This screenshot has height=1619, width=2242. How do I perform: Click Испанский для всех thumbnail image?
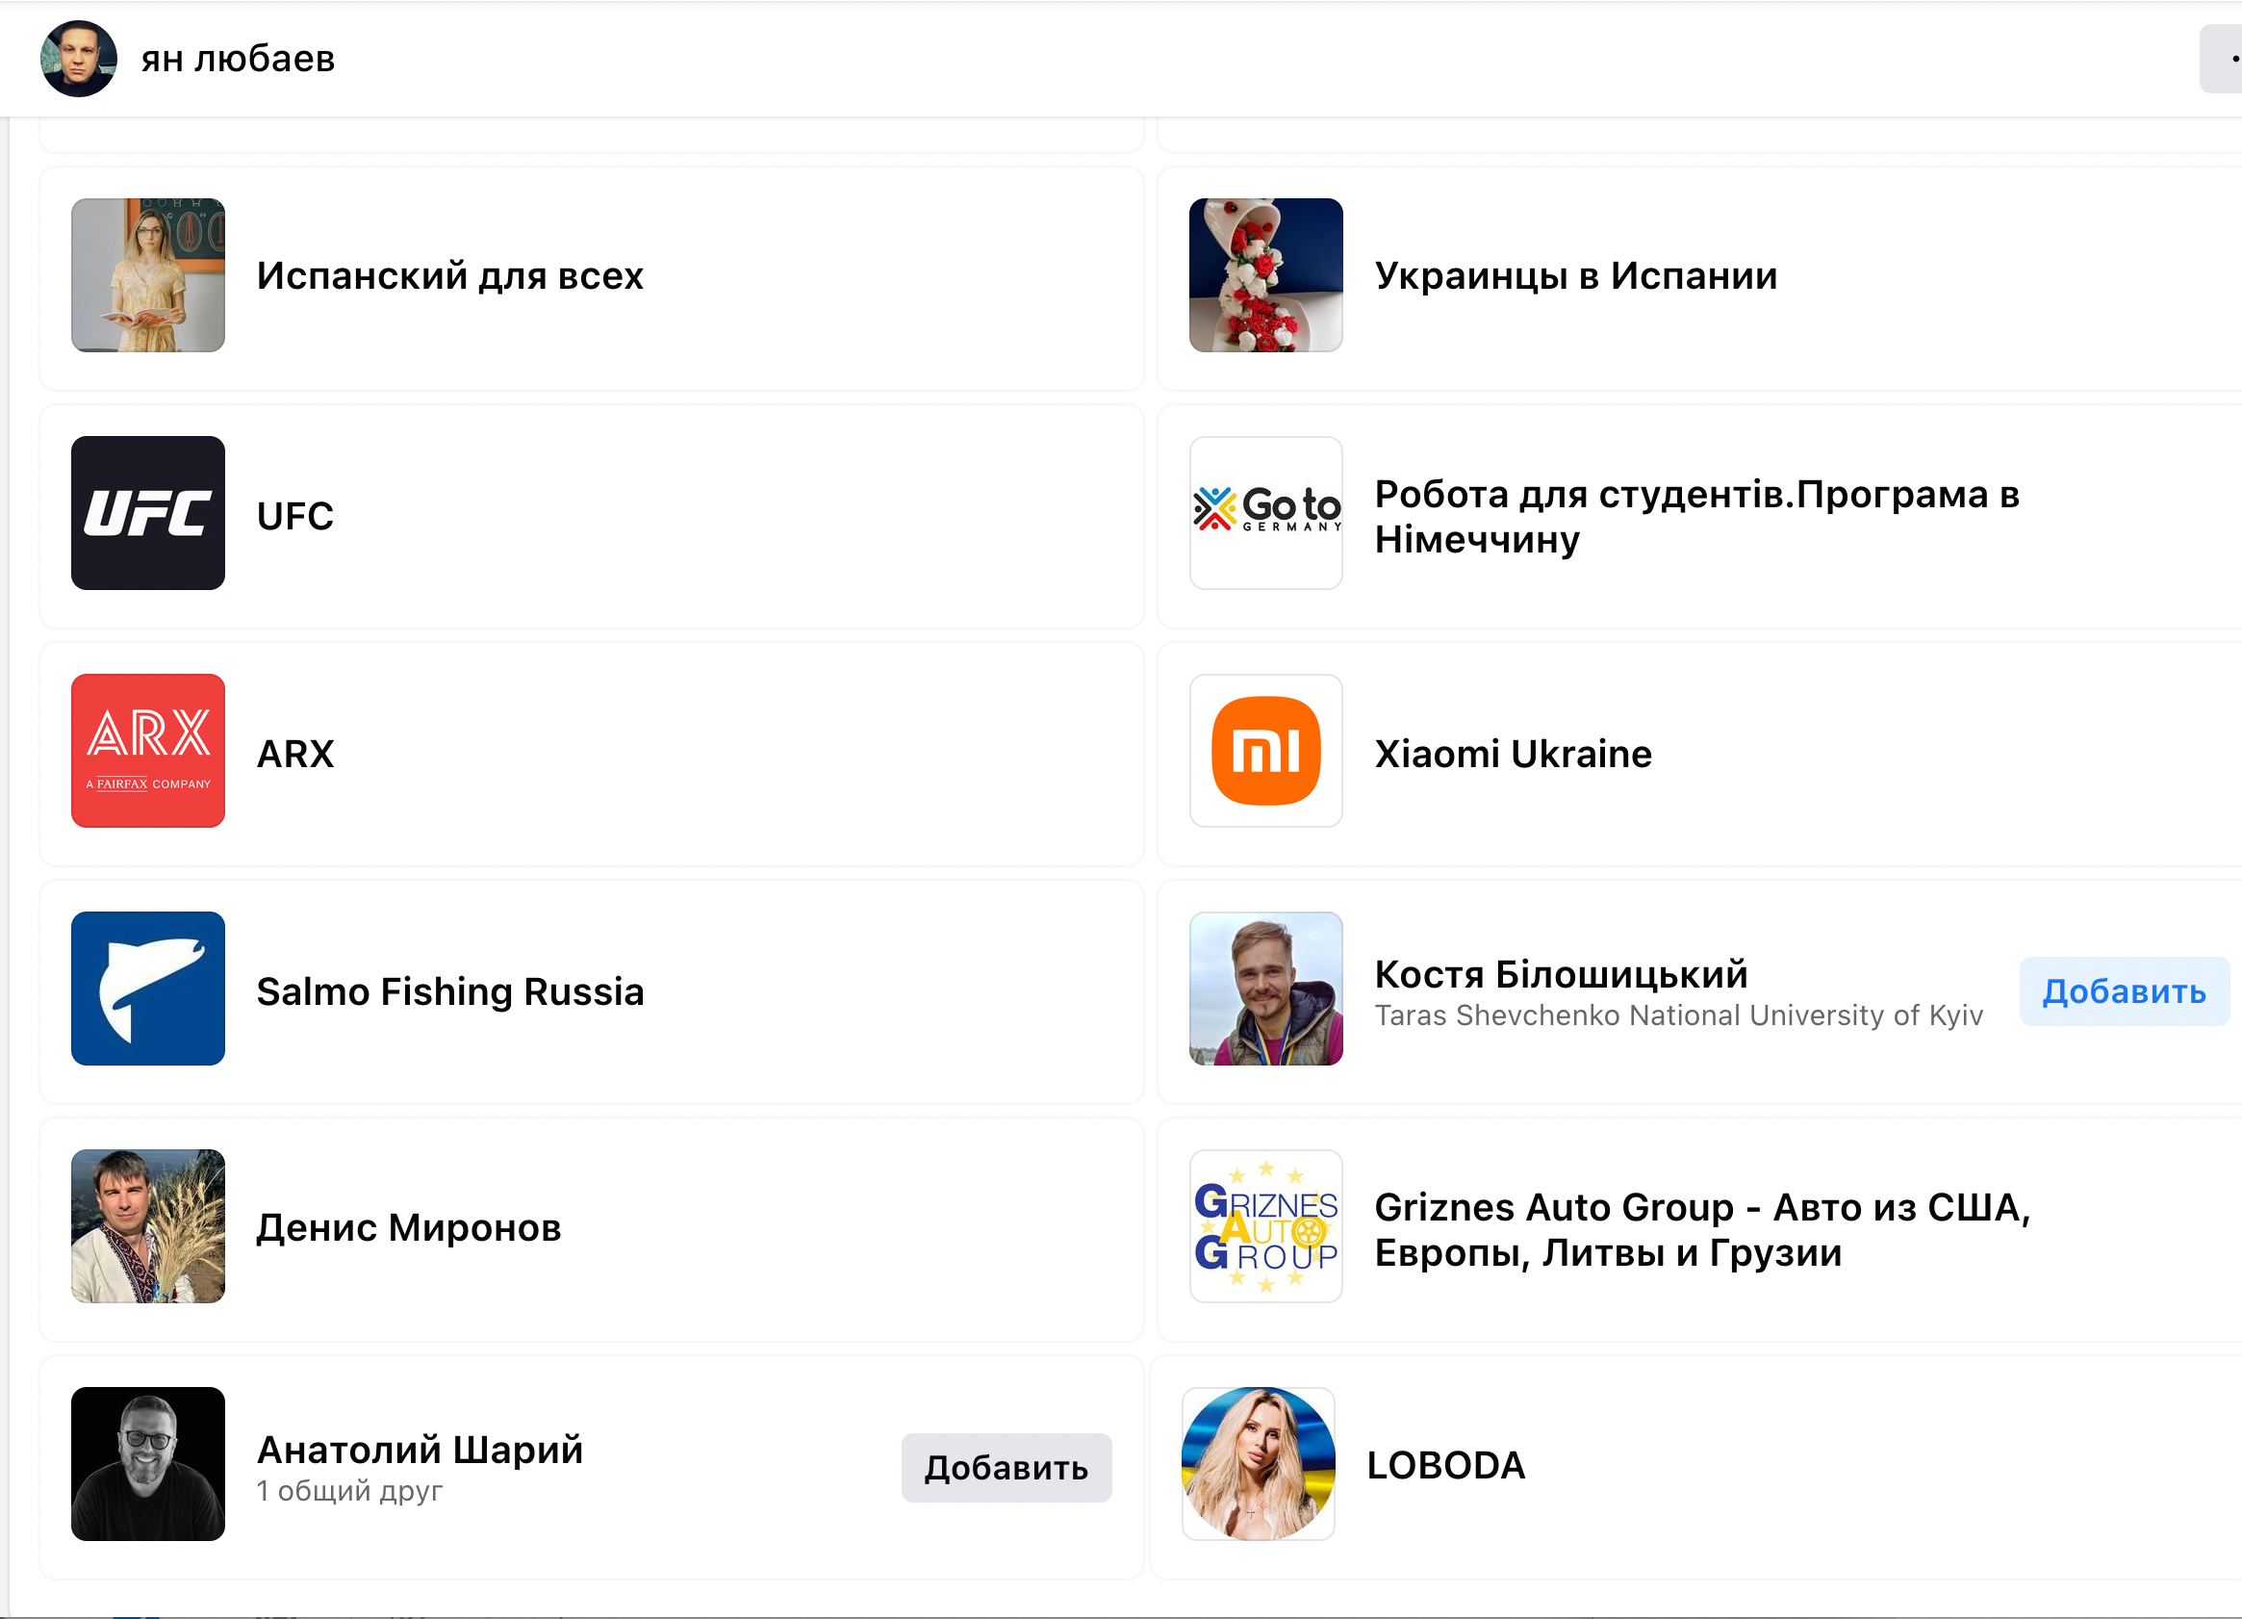click(147, 275)
